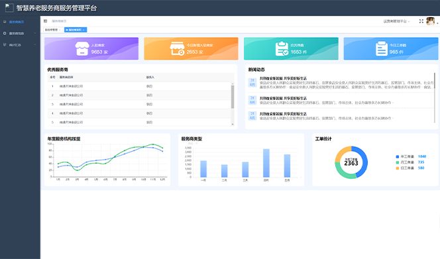440x259 pixels.
Task: Open the platform switcher dropdown in top bar
Action: point(396,21)
